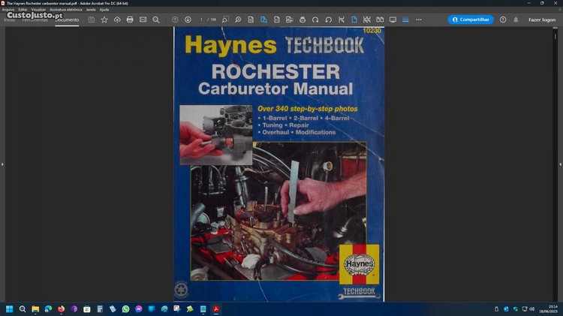The image size is (563, 316).
Task: Switch to the Documento tab
Action: [67, 20]
